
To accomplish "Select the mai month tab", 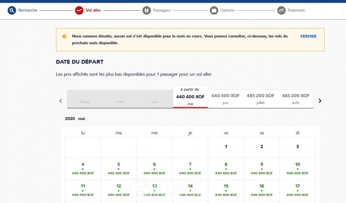I will pyautogui.click(x=190, y=97).
